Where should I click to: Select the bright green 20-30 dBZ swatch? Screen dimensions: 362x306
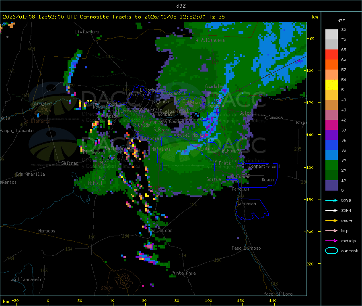331,165
